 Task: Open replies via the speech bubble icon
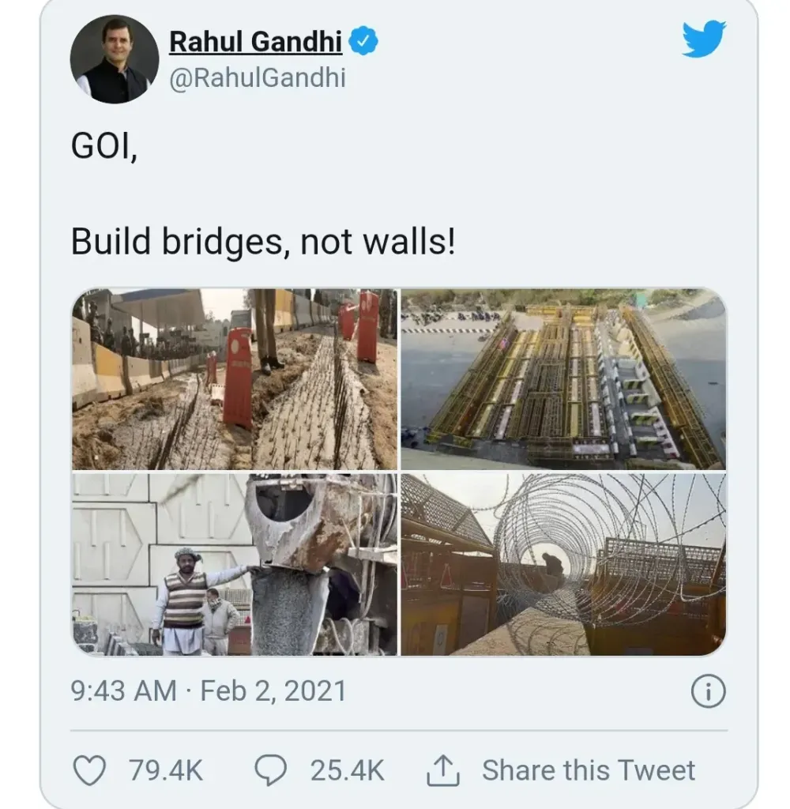point(271,770)
